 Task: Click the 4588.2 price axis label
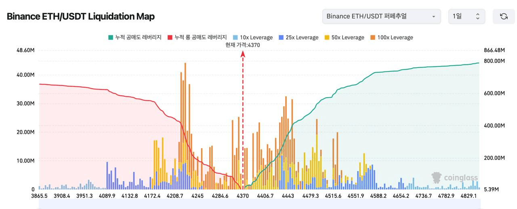click(x=378, y=196)
